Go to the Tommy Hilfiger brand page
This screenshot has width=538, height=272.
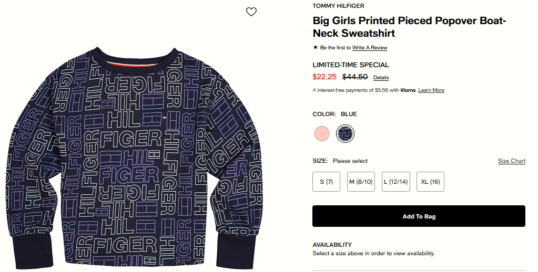pos(338,6)
